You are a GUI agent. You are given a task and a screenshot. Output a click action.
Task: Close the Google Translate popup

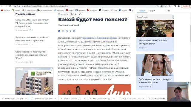pyautogui.click(x=169, y=11)
